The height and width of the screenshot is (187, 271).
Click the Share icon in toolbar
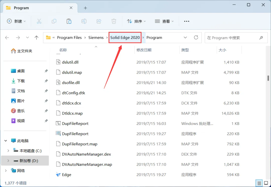[99, 21]
